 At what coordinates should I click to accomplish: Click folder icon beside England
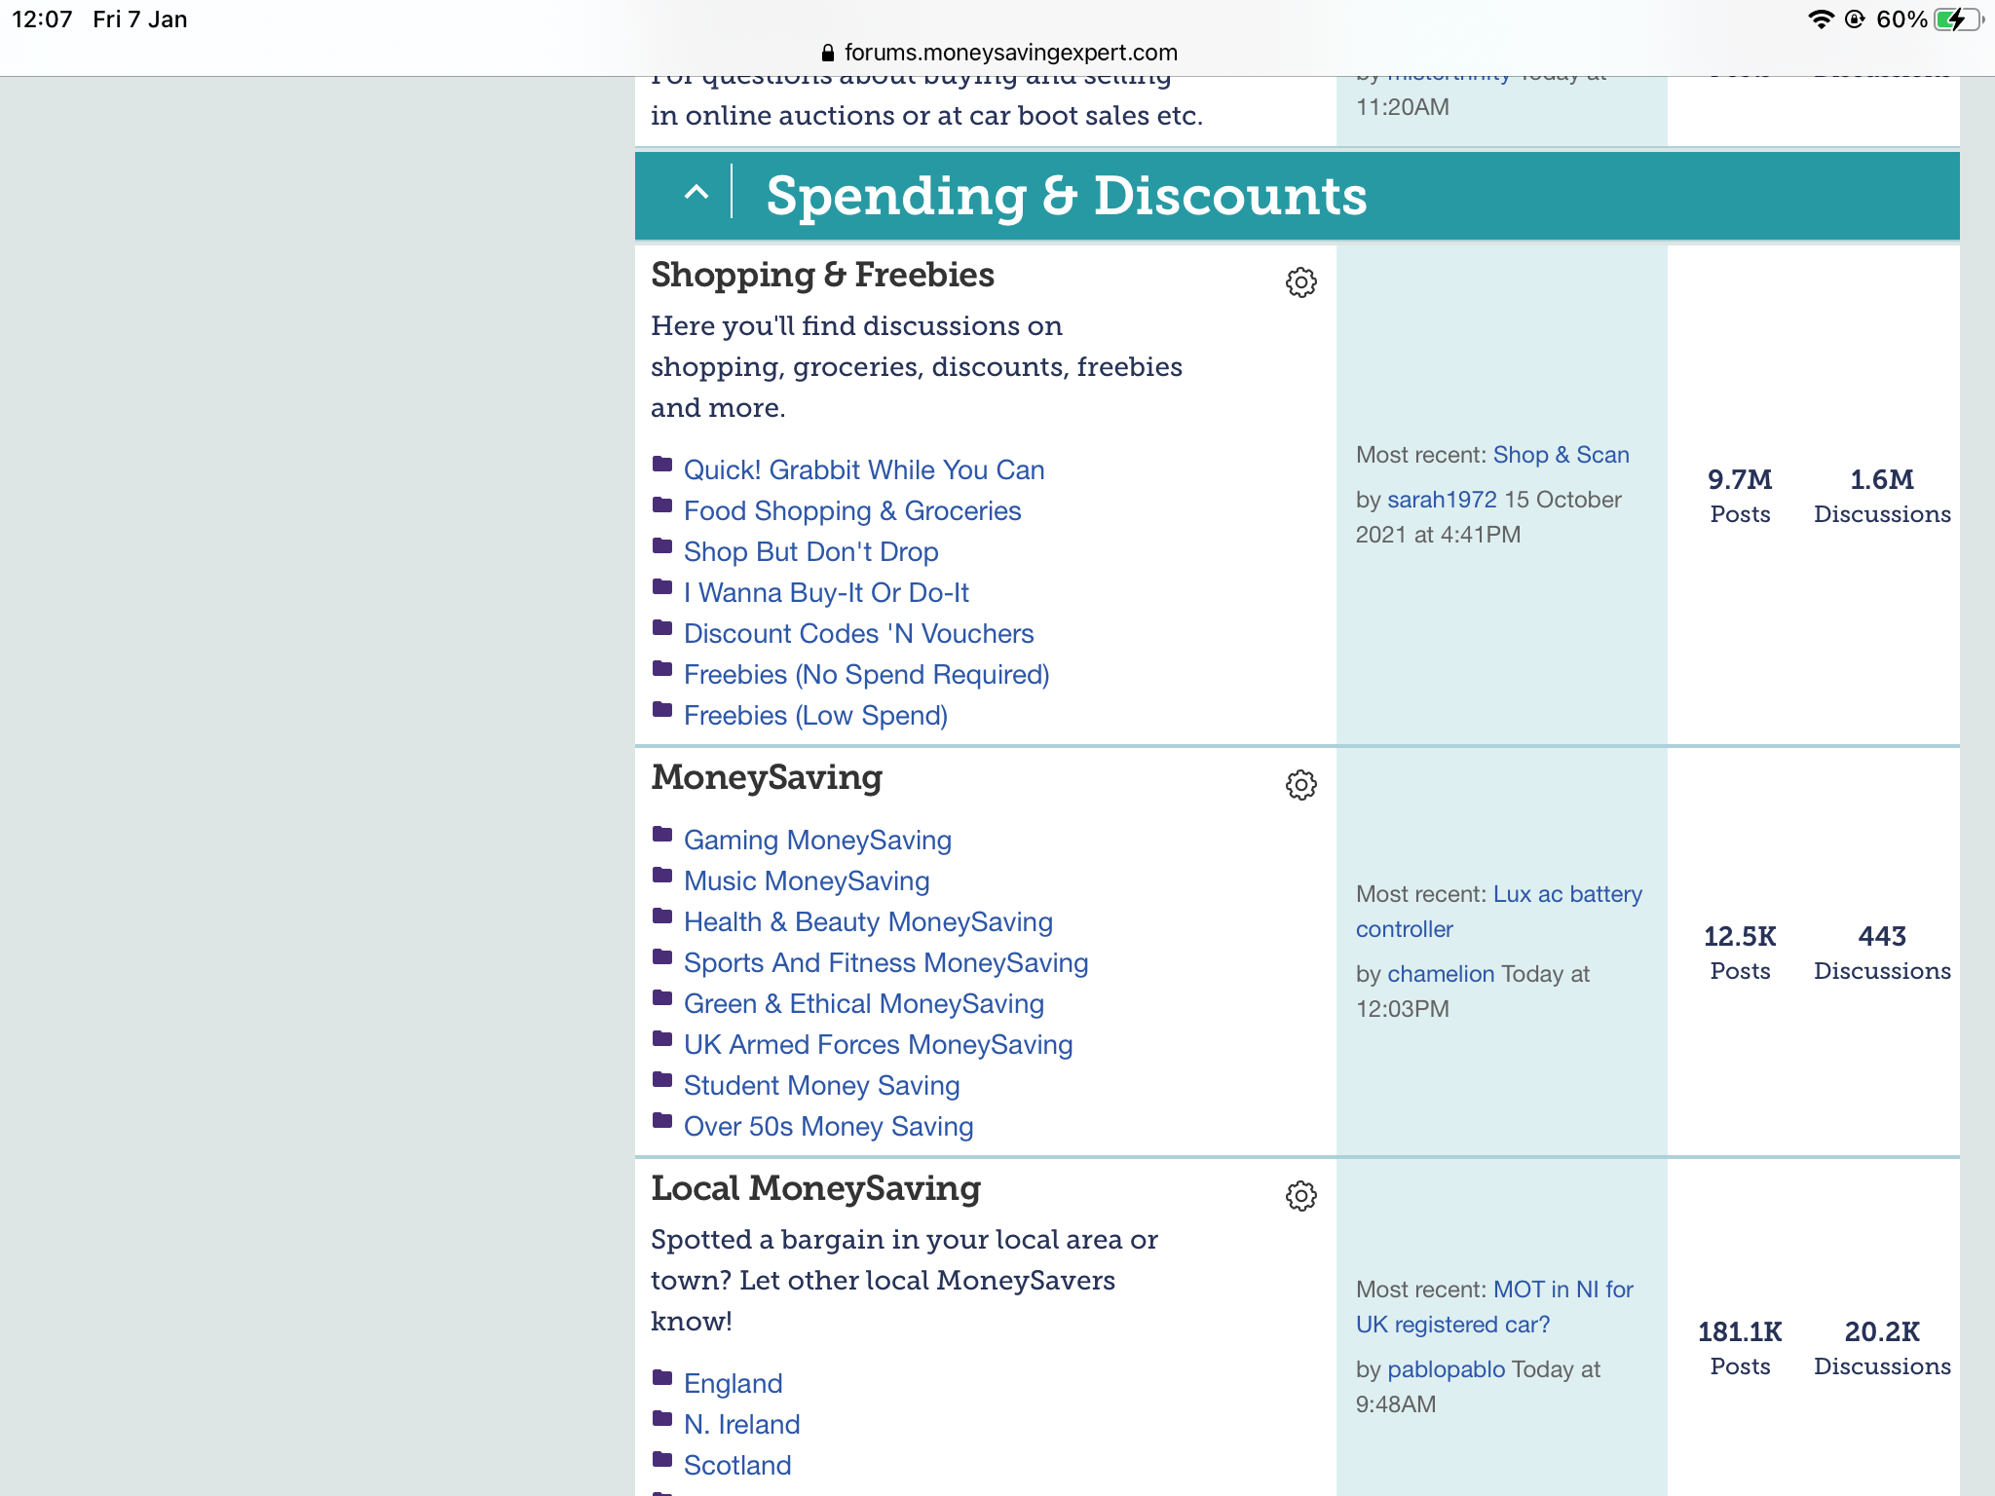click(662, 1377)
